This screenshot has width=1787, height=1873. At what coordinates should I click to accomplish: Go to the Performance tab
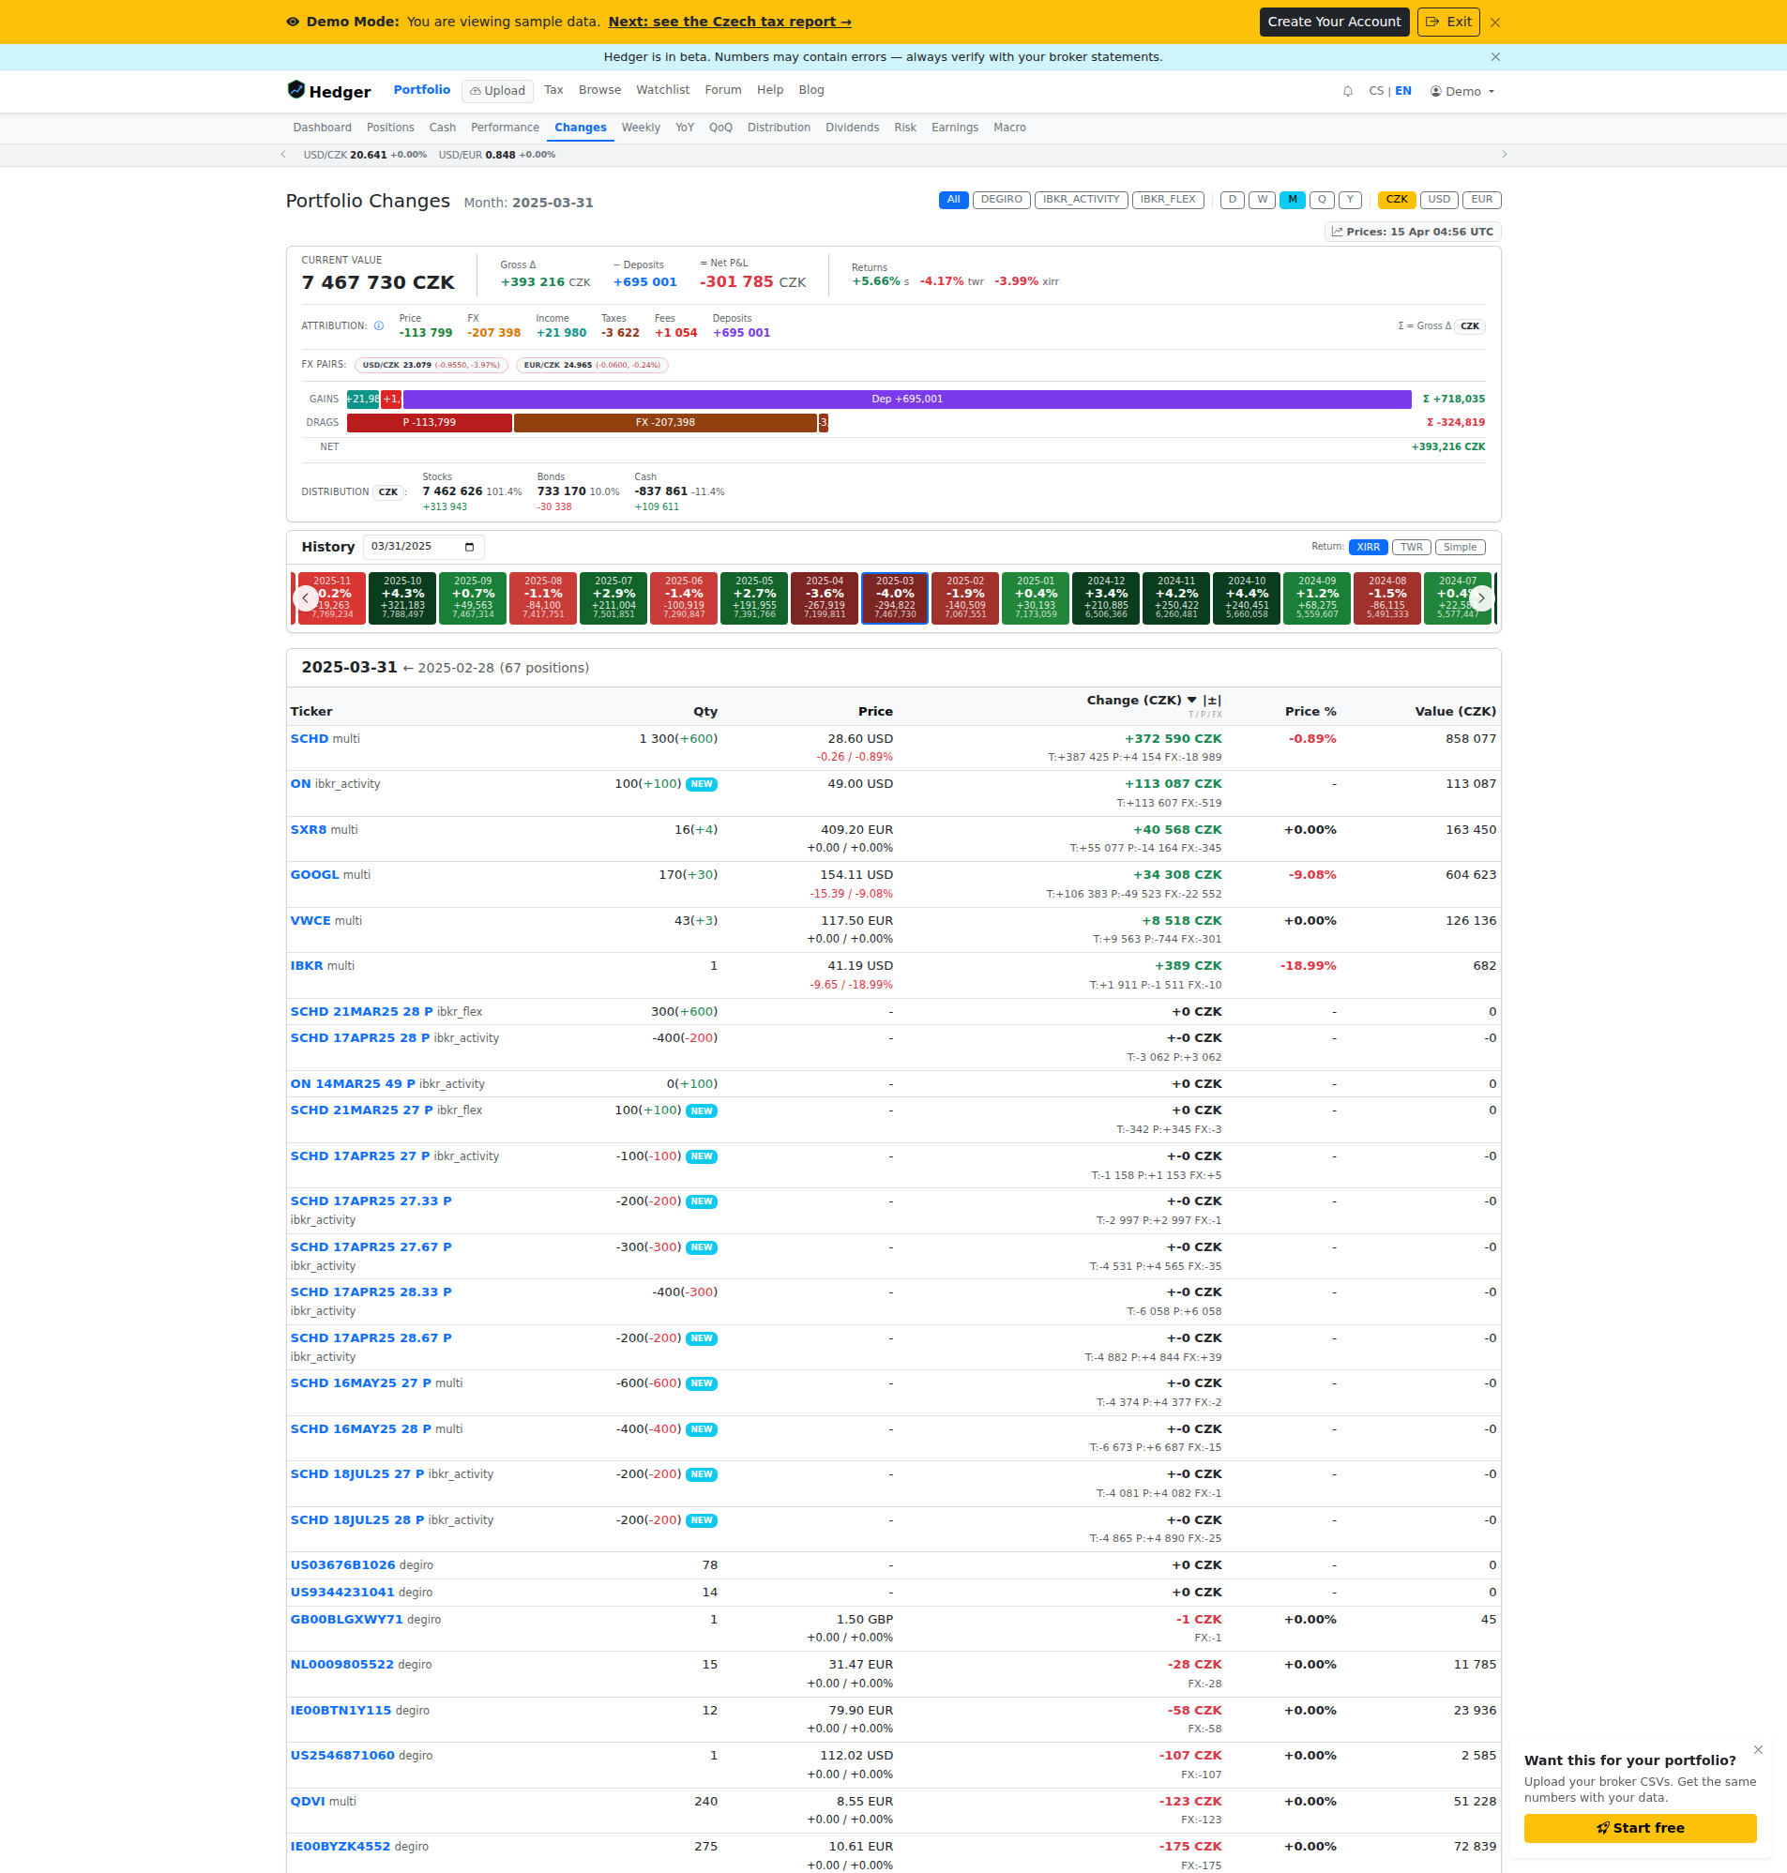[x=505, y=128]
